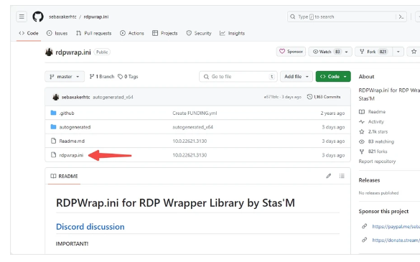Screen dimensions: 420x262
Task: Click sebaxakerhtc author name in commit row
Action: 76,97
